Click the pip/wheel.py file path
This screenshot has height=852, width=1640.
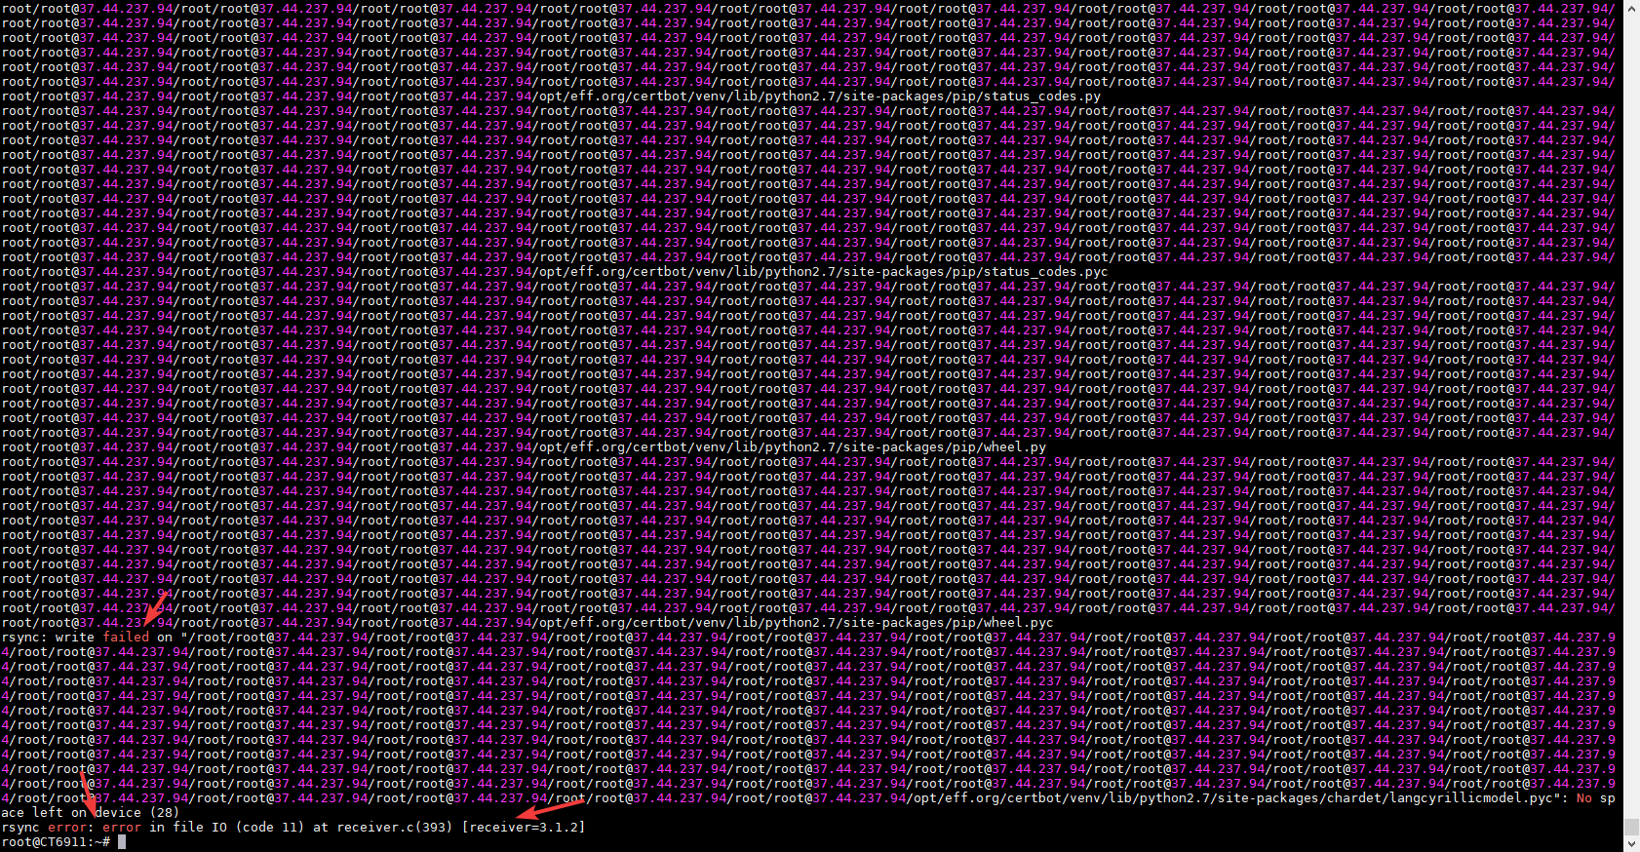(x=792, y=447)
